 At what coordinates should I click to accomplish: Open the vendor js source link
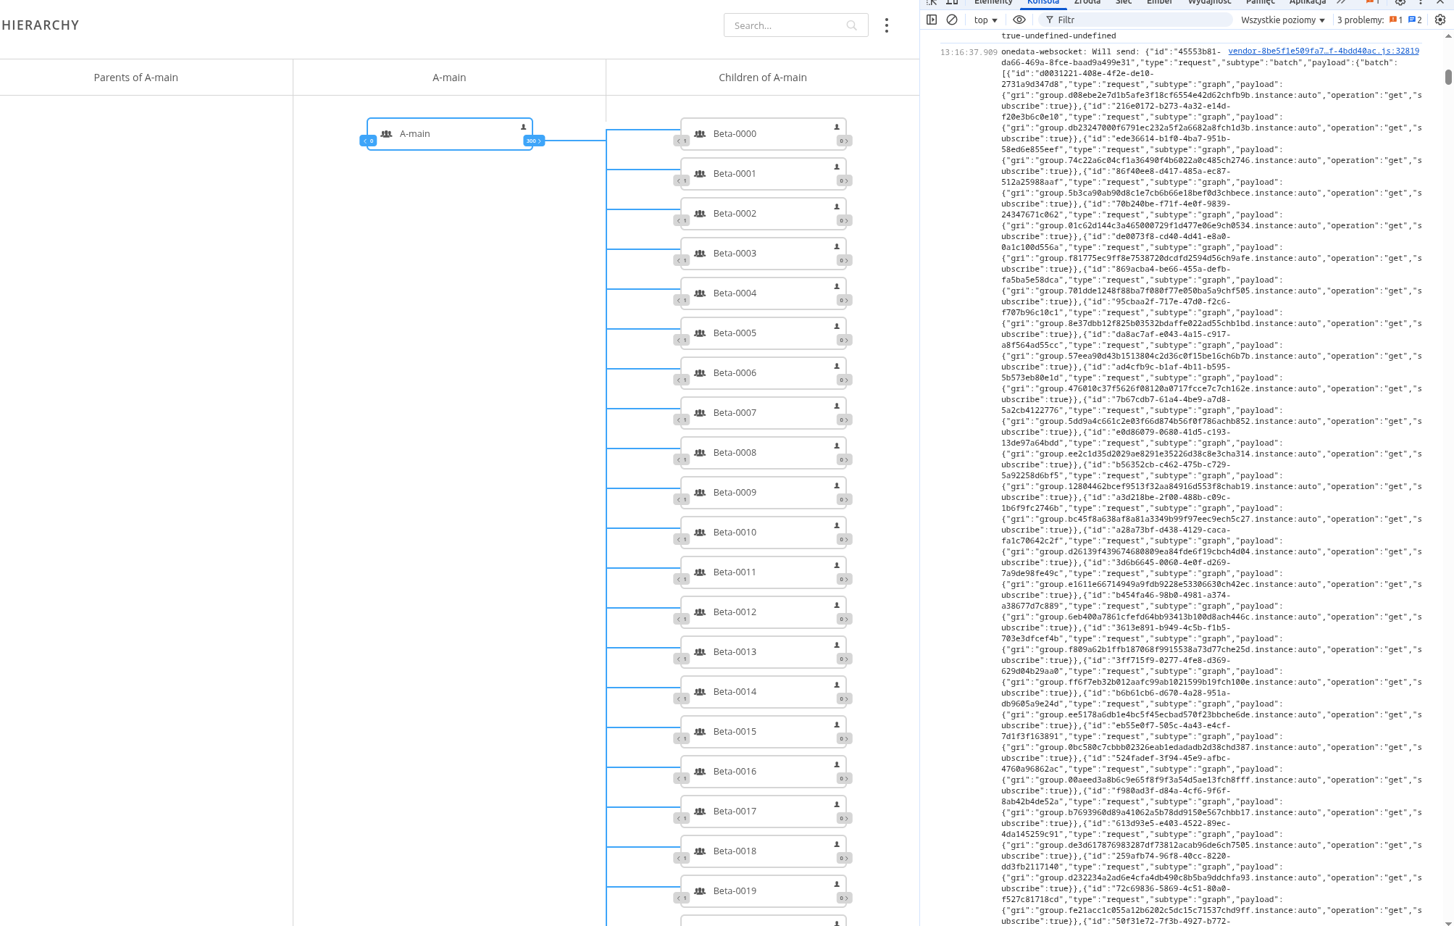pyautogui.click(x=1323, y=51)
